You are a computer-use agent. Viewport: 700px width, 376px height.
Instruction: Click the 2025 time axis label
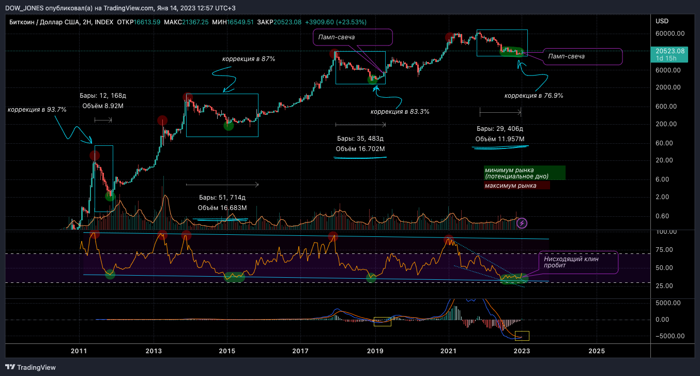coord(596,351)
